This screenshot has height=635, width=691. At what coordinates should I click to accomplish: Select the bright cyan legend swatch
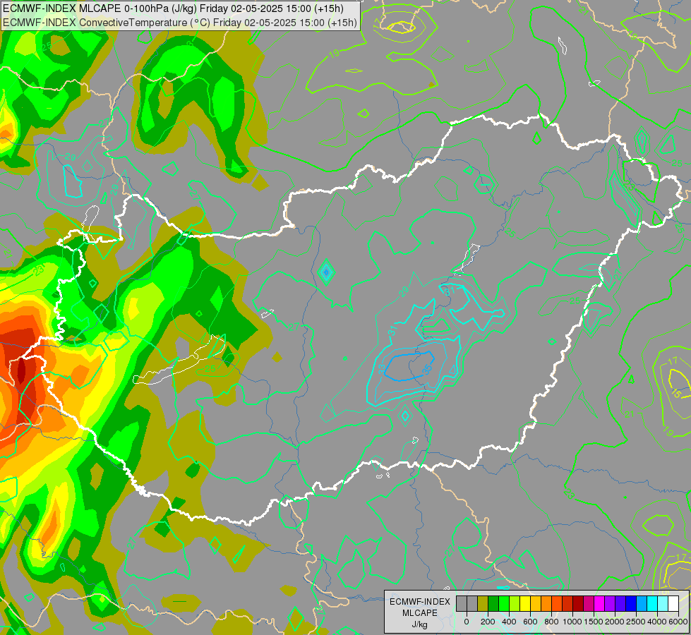[653, 604]
